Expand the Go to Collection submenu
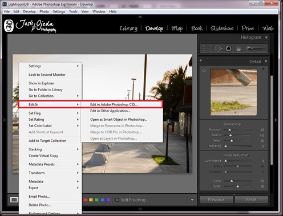The height and width of the screenshot is (216, 283). (50, 96)
